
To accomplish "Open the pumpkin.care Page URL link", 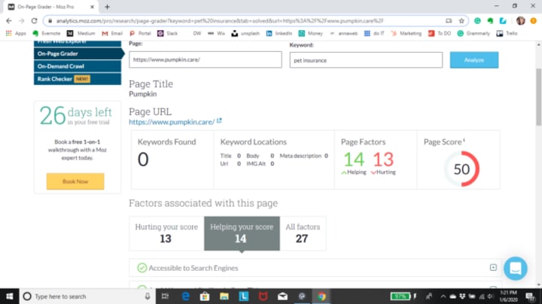I will 172,122.
